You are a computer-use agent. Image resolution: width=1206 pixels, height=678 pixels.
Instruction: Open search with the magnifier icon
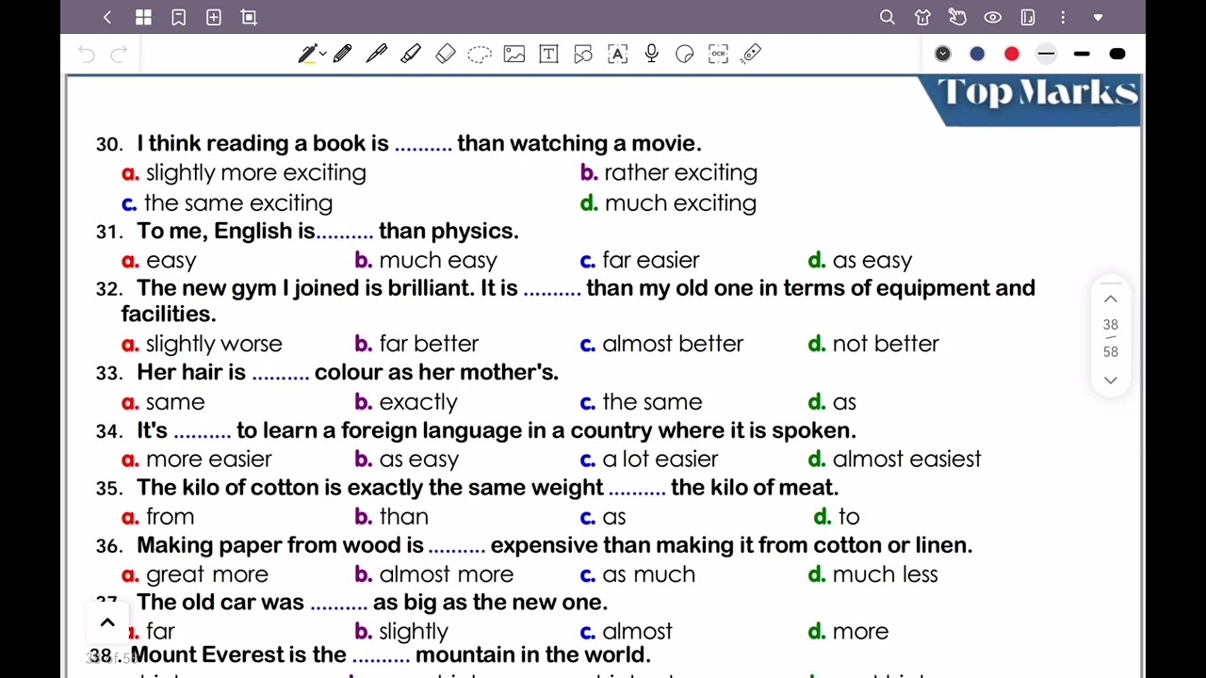888,17
